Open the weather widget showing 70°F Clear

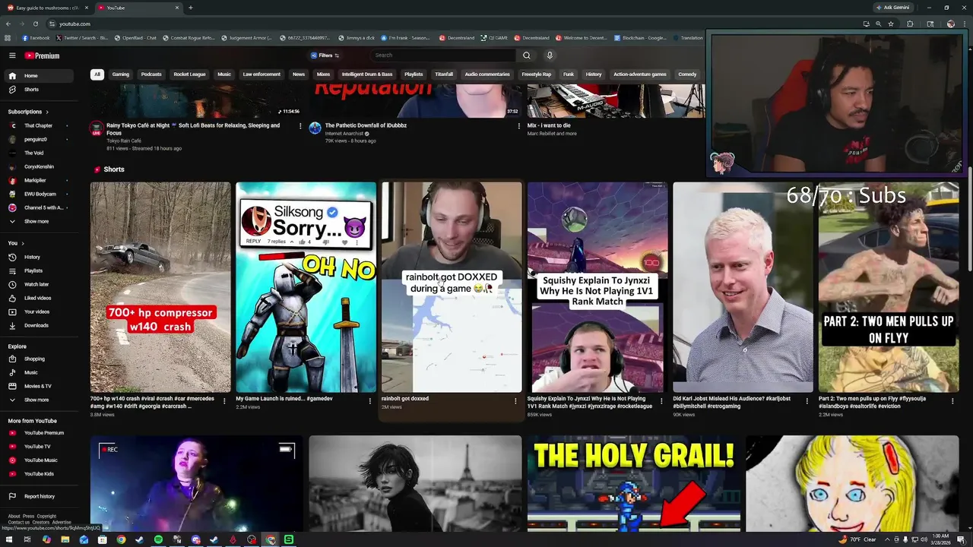pos(857,539)
